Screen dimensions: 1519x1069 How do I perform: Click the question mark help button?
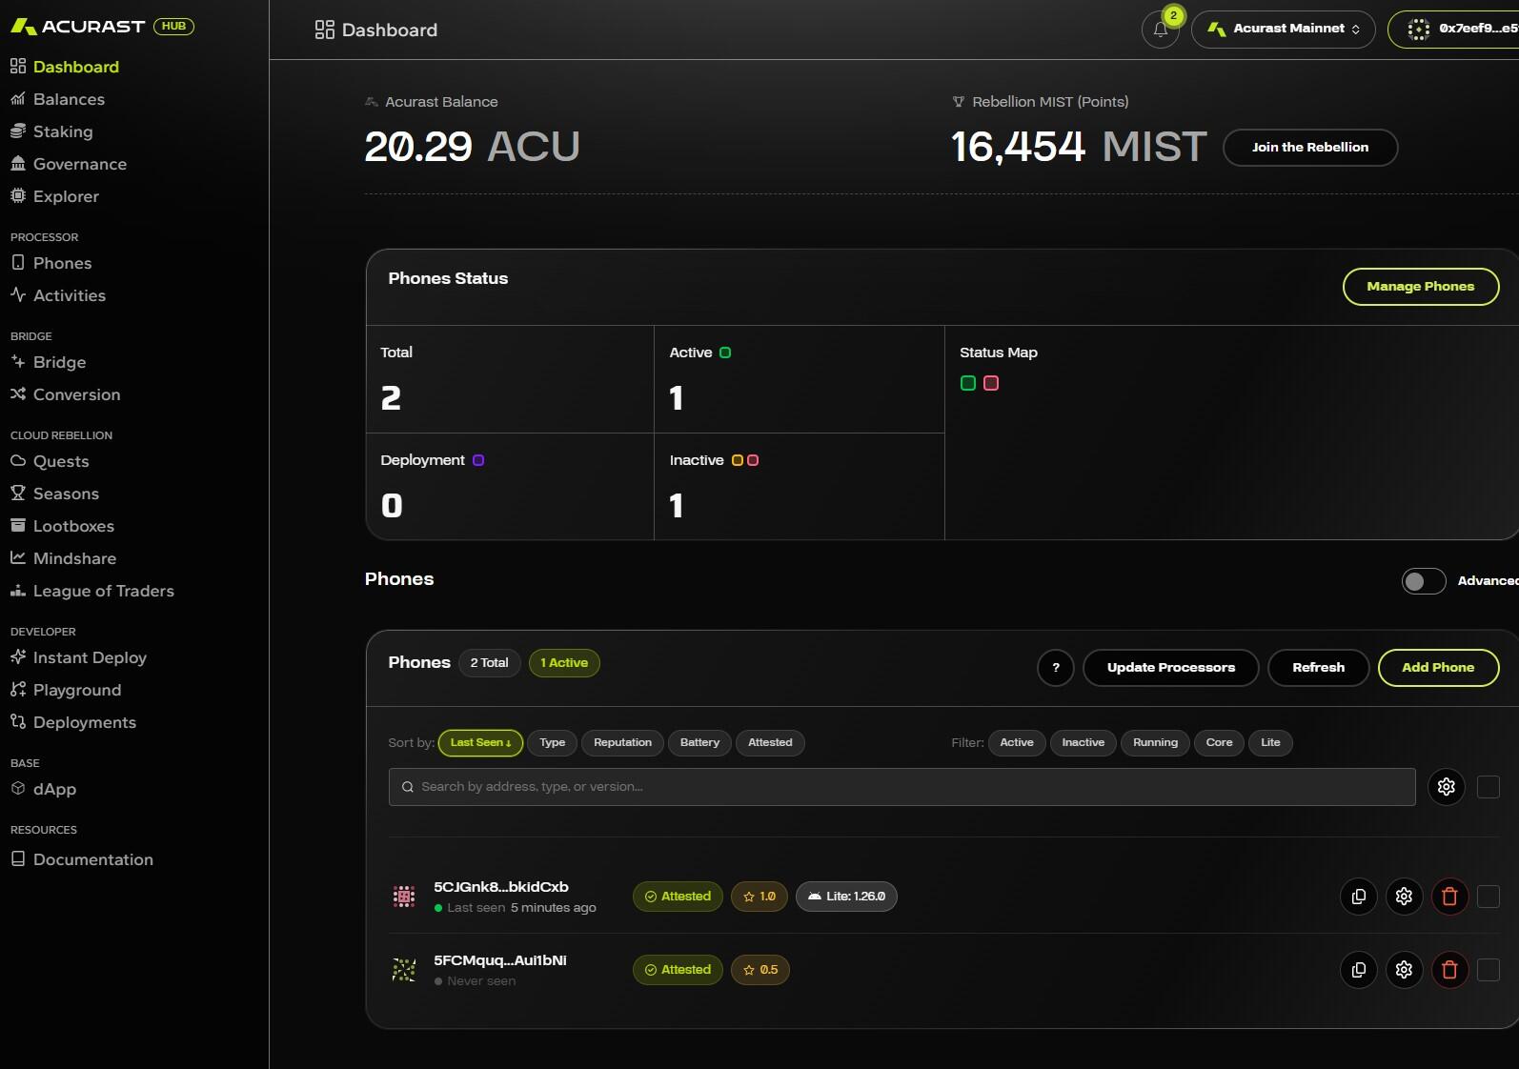pos(1056,668)
